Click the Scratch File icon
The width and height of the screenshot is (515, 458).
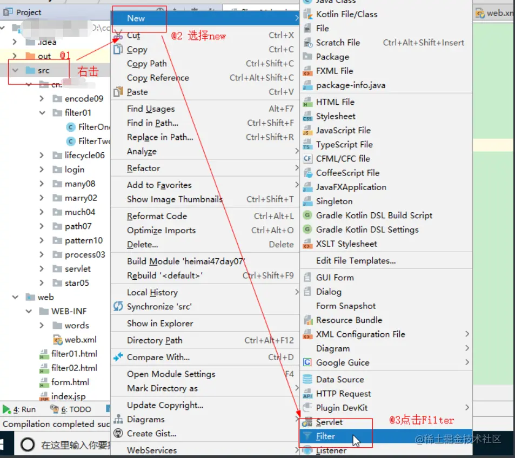click(x=307, y=43)
